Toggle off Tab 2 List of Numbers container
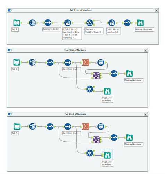 (10, 50)
